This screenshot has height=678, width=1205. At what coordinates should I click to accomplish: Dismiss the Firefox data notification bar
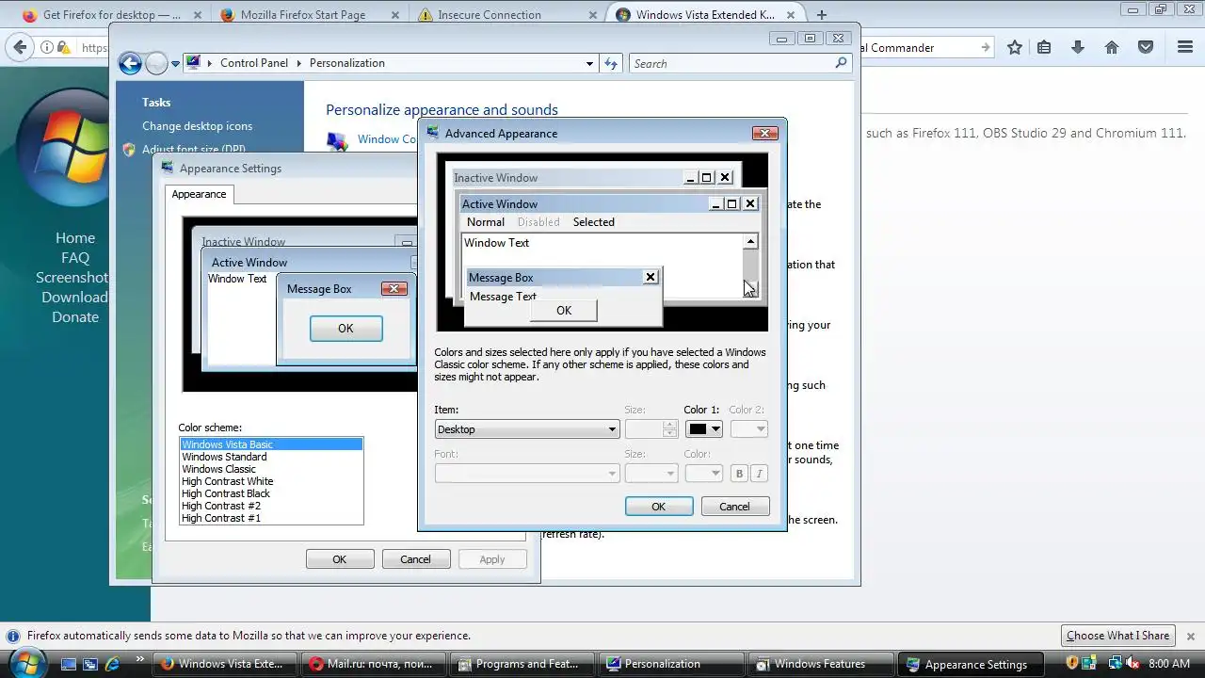(1190, 636)
